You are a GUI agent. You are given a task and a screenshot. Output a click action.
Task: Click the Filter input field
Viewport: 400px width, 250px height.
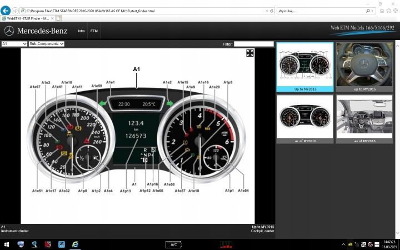click(x=254, y=44)
